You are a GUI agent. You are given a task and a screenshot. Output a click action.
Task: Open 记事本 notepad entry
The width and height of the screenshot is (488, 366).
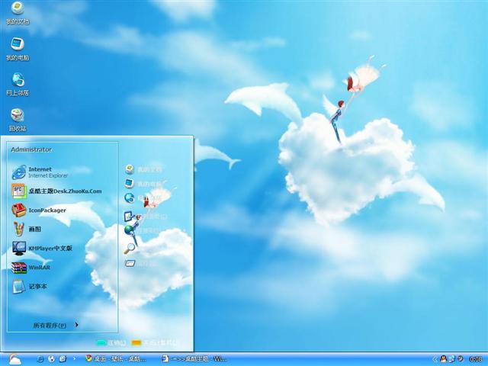tap(29, 287)
